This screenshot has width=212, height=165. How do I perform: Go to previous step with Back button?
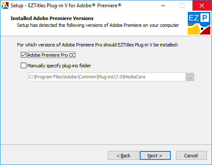[123, 156]
